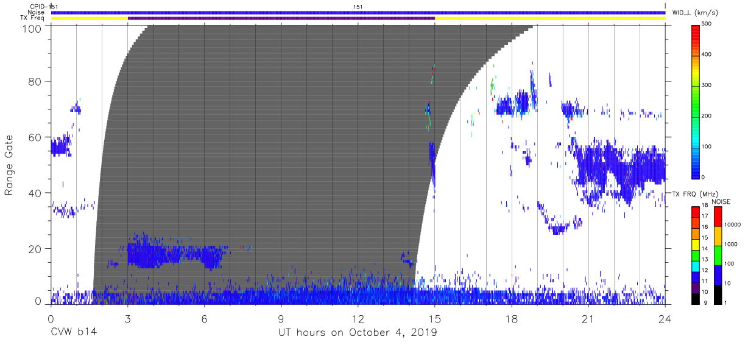Click the '18' hour tick on x-axis
The width and height of the screenshot is (748, 345).
coord(512,318)
